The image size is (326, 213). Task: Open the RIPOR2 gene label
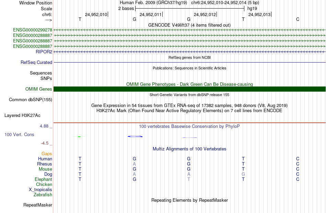44,52
